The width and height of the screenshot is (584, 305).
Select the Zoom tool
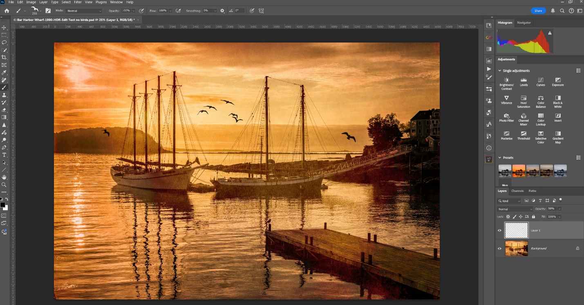pos(4,185)
